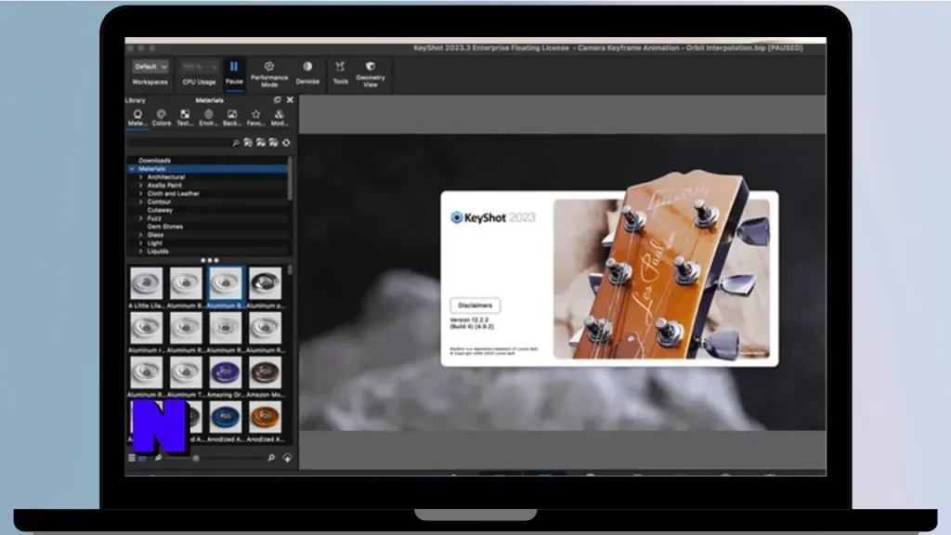Expand the Contour folder
Screen dimensions: 951x535
pos(141,202)
